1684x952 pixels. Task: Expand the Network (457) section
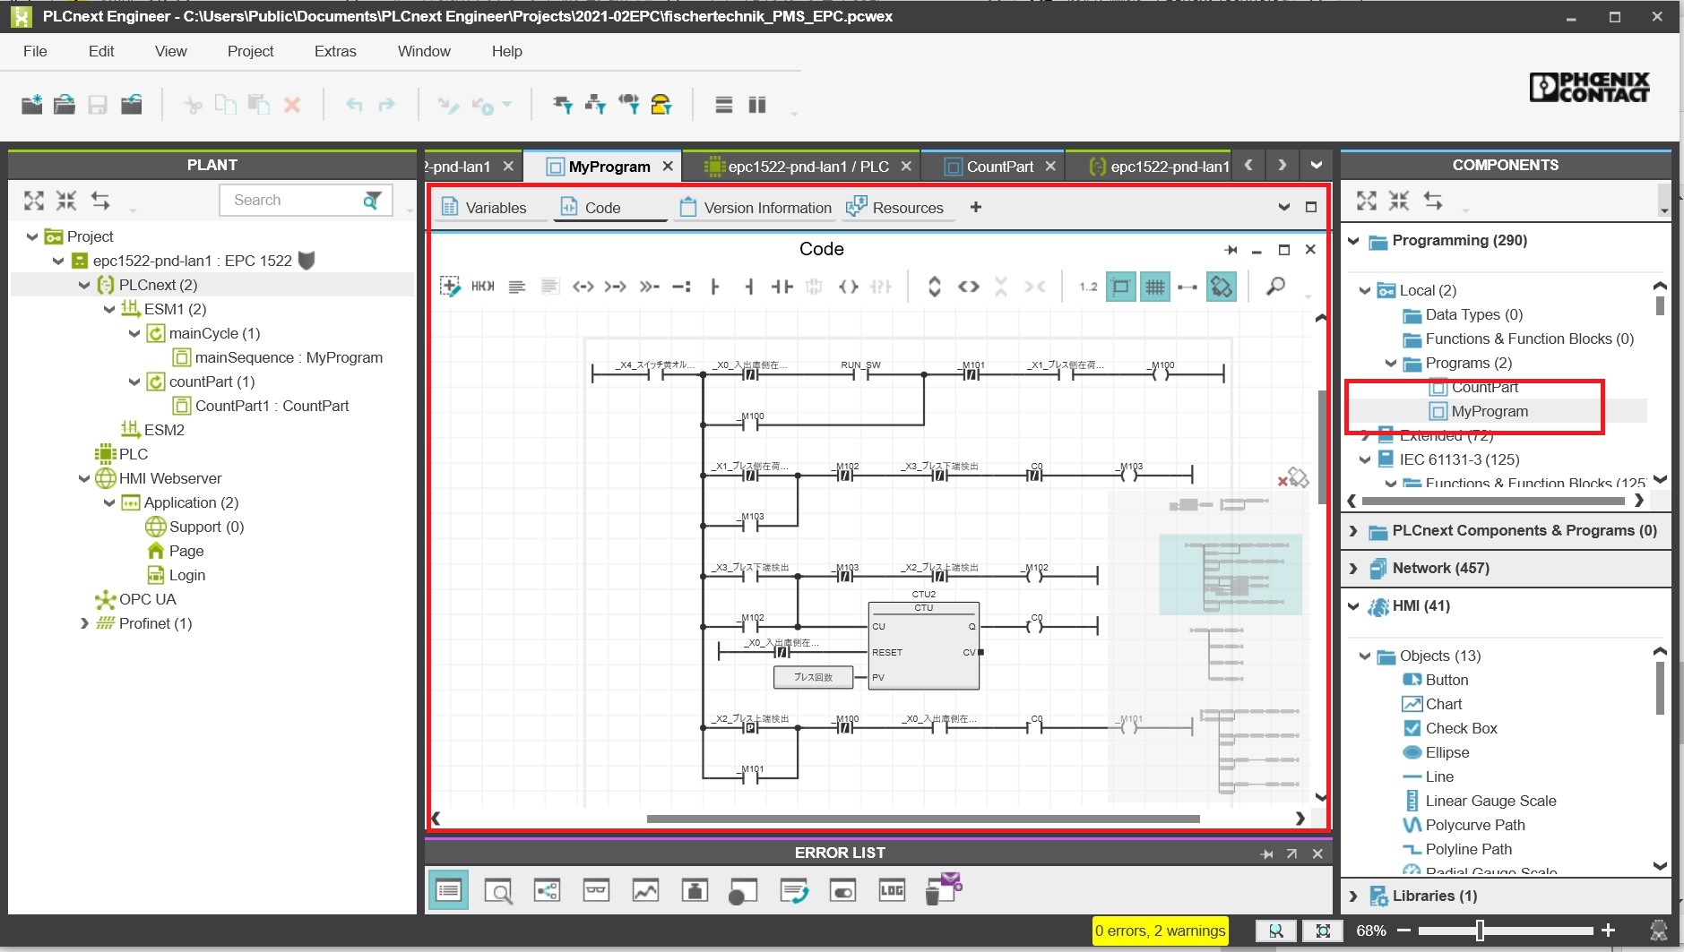(x=1353, y=569)
